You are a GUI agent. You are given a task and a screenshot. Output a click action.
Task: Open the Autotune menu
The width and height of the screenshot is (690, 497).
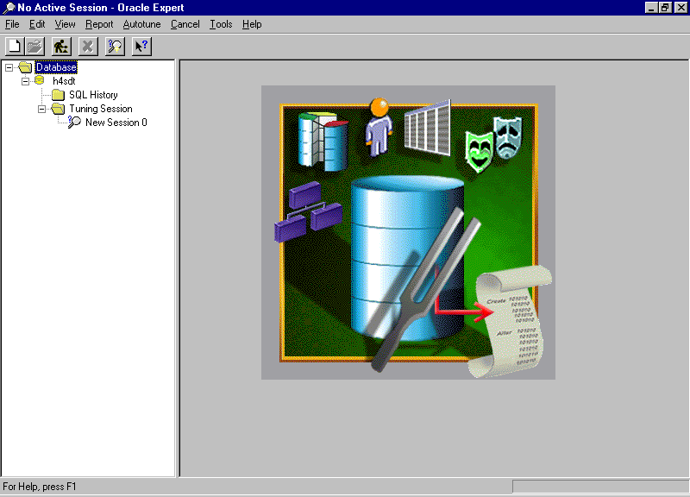click(141, 24)
